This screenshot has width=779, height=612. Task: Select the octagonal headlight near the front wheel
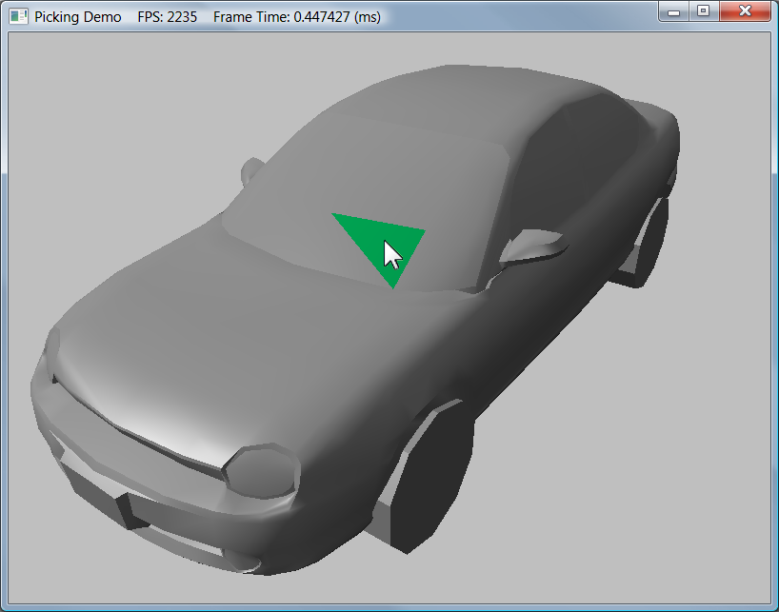(263, 470)
